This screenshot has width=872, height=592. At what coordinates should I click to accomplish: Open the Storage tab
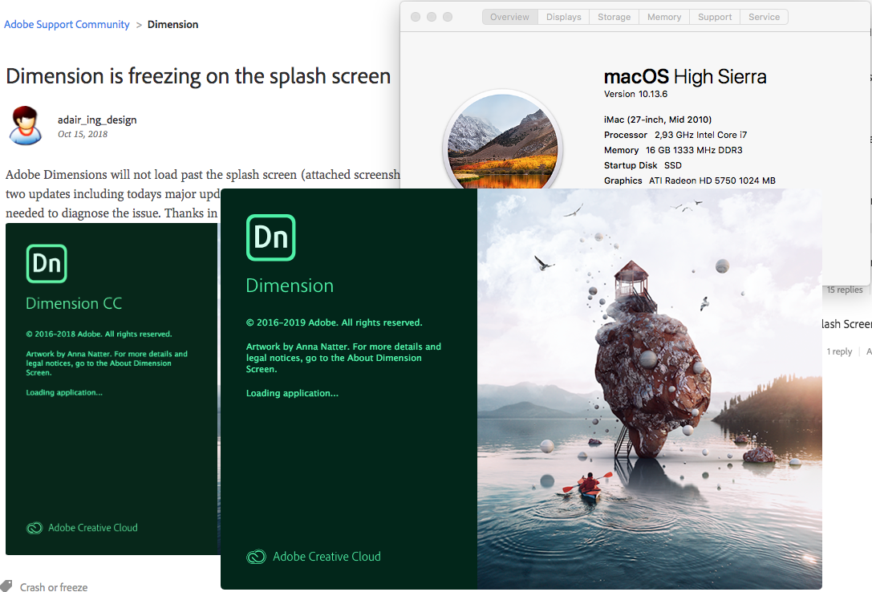(x=614, y=16)
